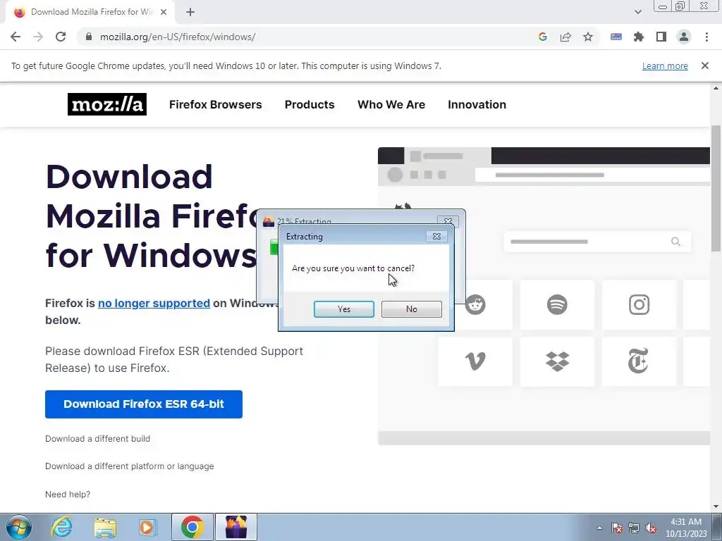Click the New York Times tile
Viewport: 722px width, 541px height.
click(x=639, y=361)
